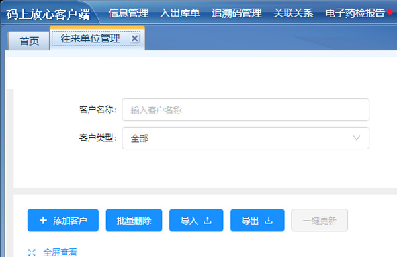Click the 批量删除 button

(x=134, y=220)
